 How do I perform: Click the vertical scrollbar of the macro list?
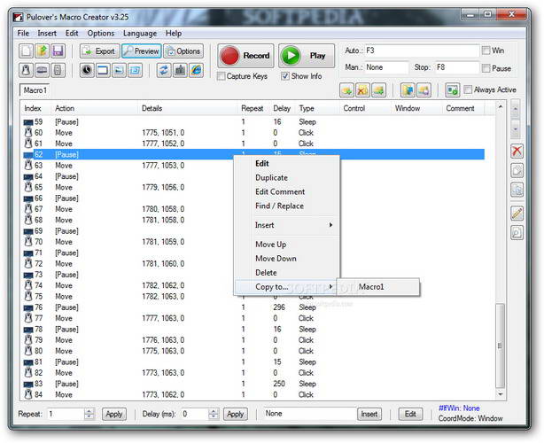pos(501,266)
